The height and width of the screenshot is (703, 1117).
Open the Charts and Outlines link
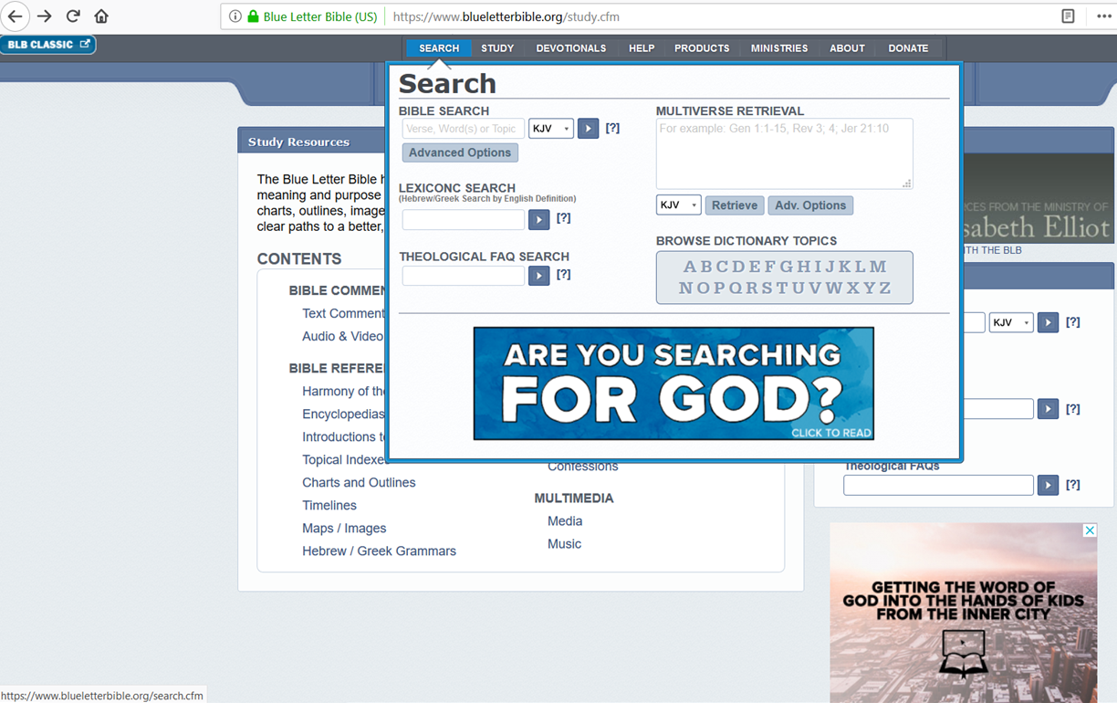(359, 483)
